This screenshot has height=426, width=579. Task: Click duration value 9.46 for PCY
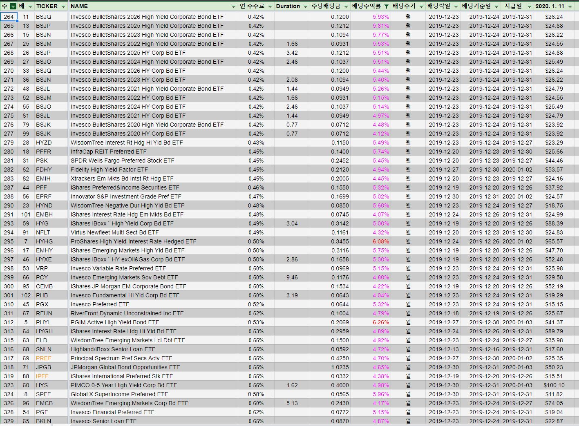click(292, 277)
